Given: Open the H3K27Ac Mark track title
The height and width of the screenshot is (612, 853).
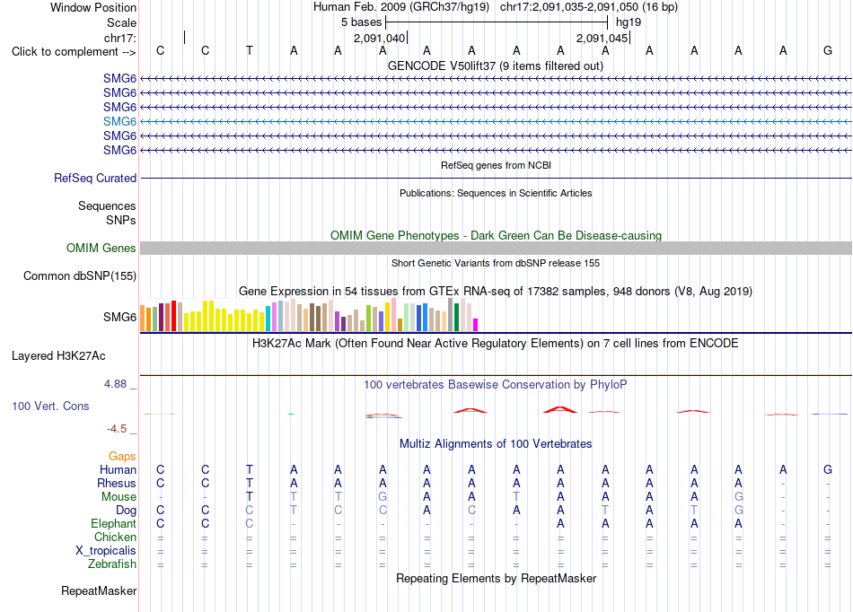Looking at the screenshot, I should [496, 344].
